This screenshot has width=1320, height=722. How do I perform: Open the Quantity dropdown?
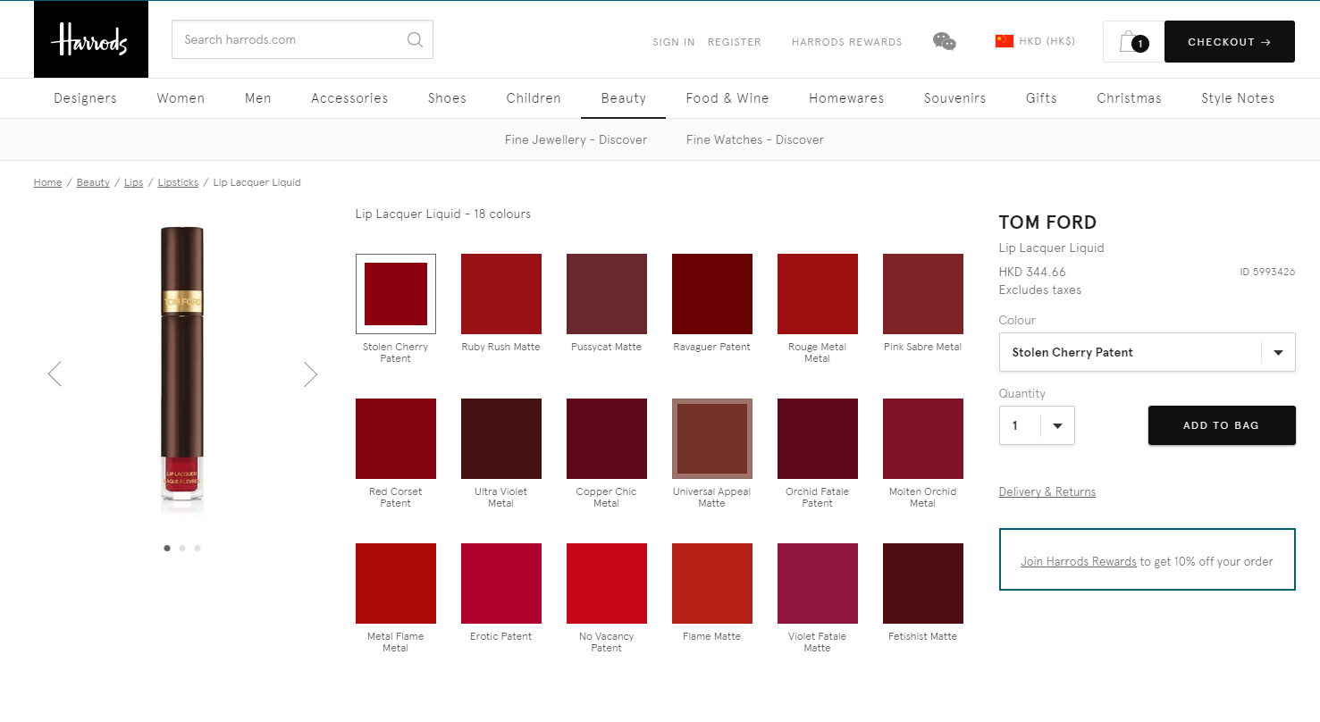1037,425
